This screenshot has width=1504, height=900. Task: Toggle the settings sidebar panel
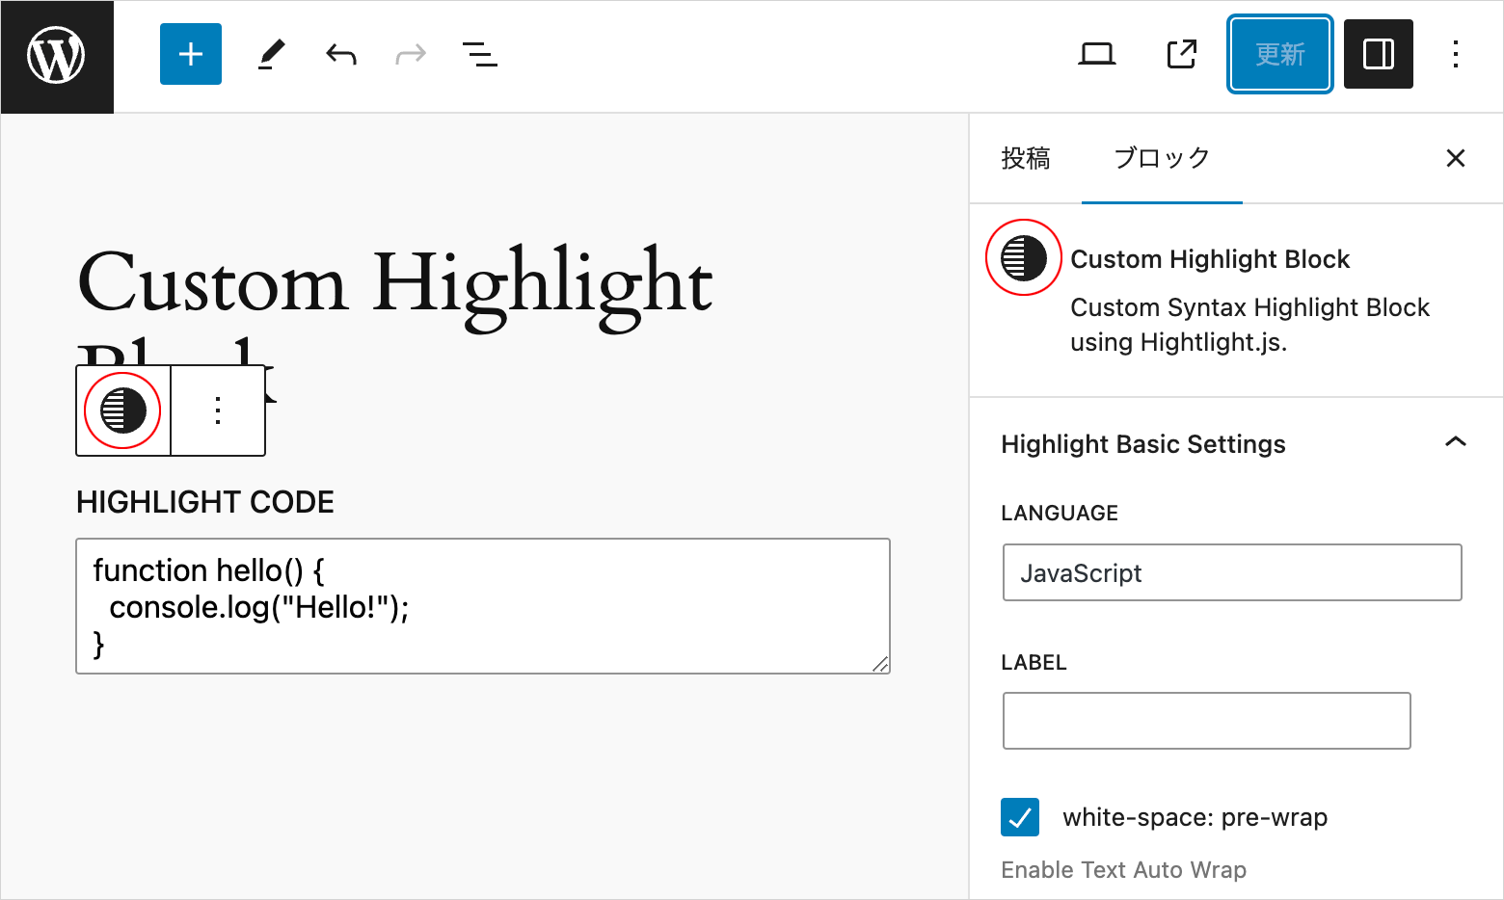point(1378,55)
